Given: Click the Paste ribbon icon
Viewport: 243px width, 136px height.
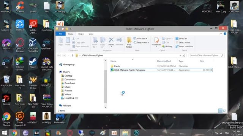Looking at the screenshot, I should tap(68, 42).
